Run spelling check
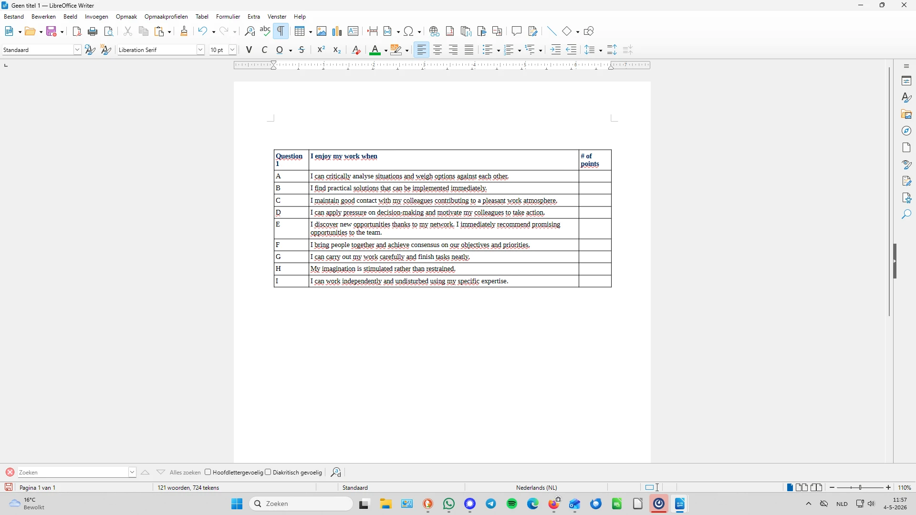This screenshot has height=515, width=916. 265,31
